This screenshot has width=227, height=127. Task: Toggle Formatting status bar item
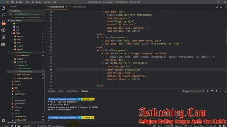[x=211, y=126]
